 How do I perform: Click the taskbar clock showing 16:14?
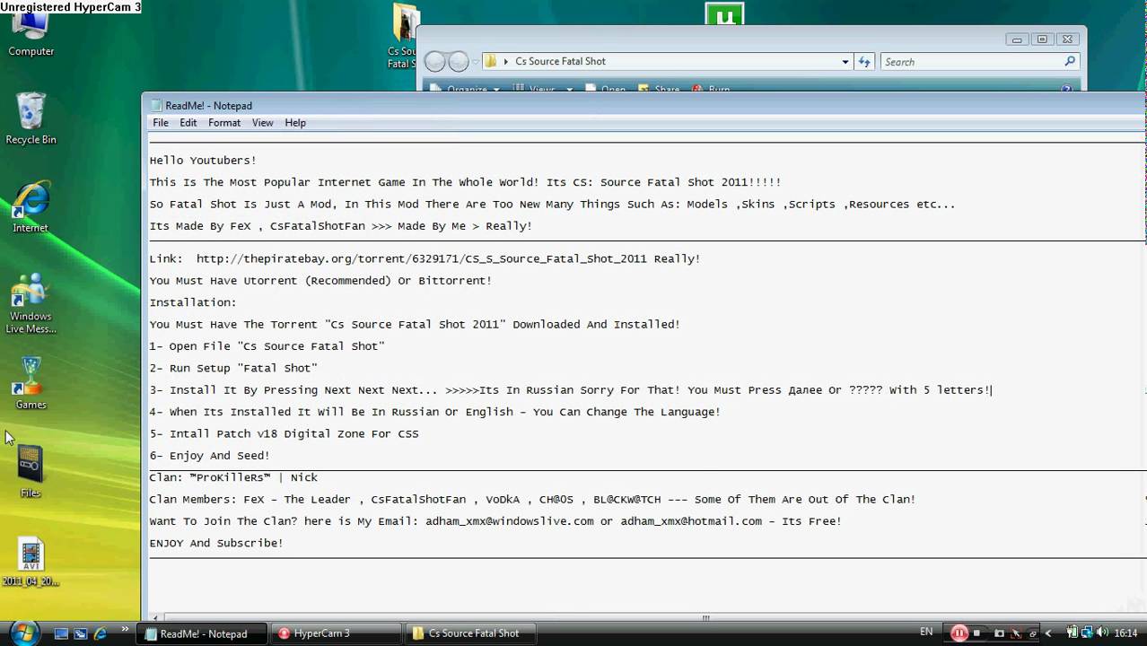coord(1126,633)
